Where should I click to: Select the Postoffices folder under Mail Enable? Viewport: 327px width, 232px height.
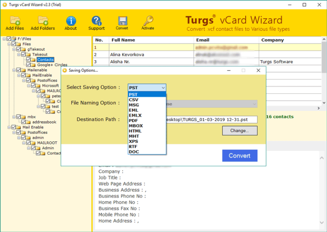click(37, 133)
